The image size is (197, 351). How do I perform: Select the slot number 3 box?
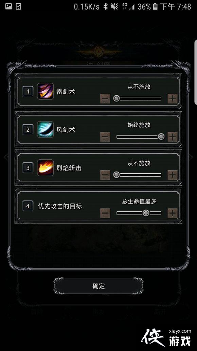coord(28,168)
